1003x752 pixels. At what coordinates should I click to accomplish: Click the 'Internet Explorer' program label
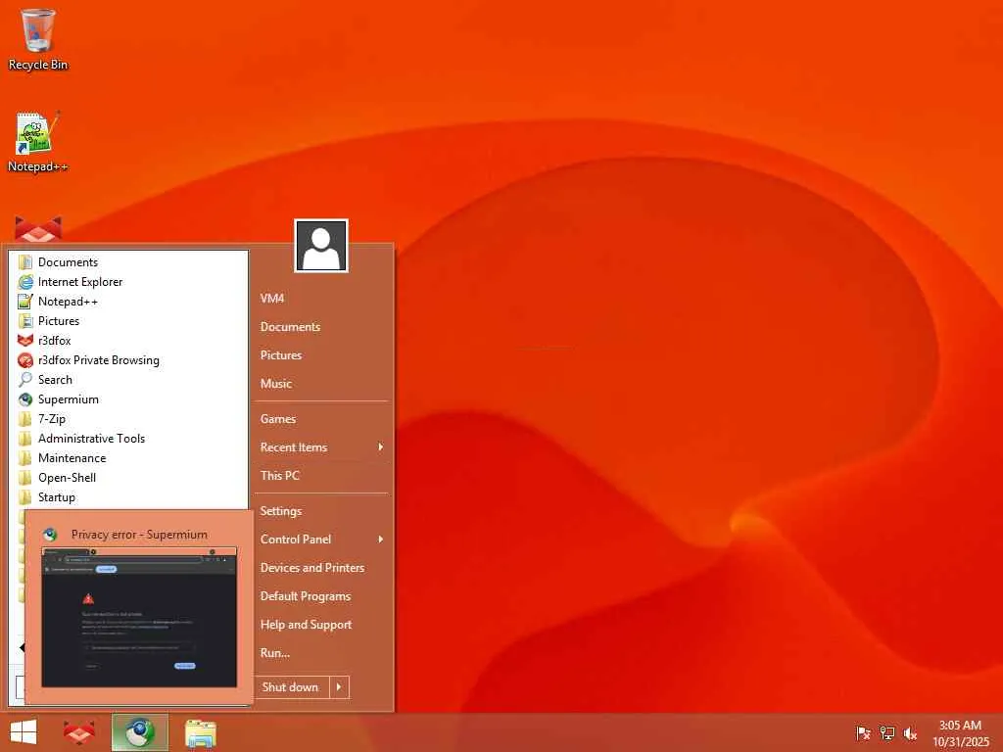pyautogui.click(x=80, y=282)
